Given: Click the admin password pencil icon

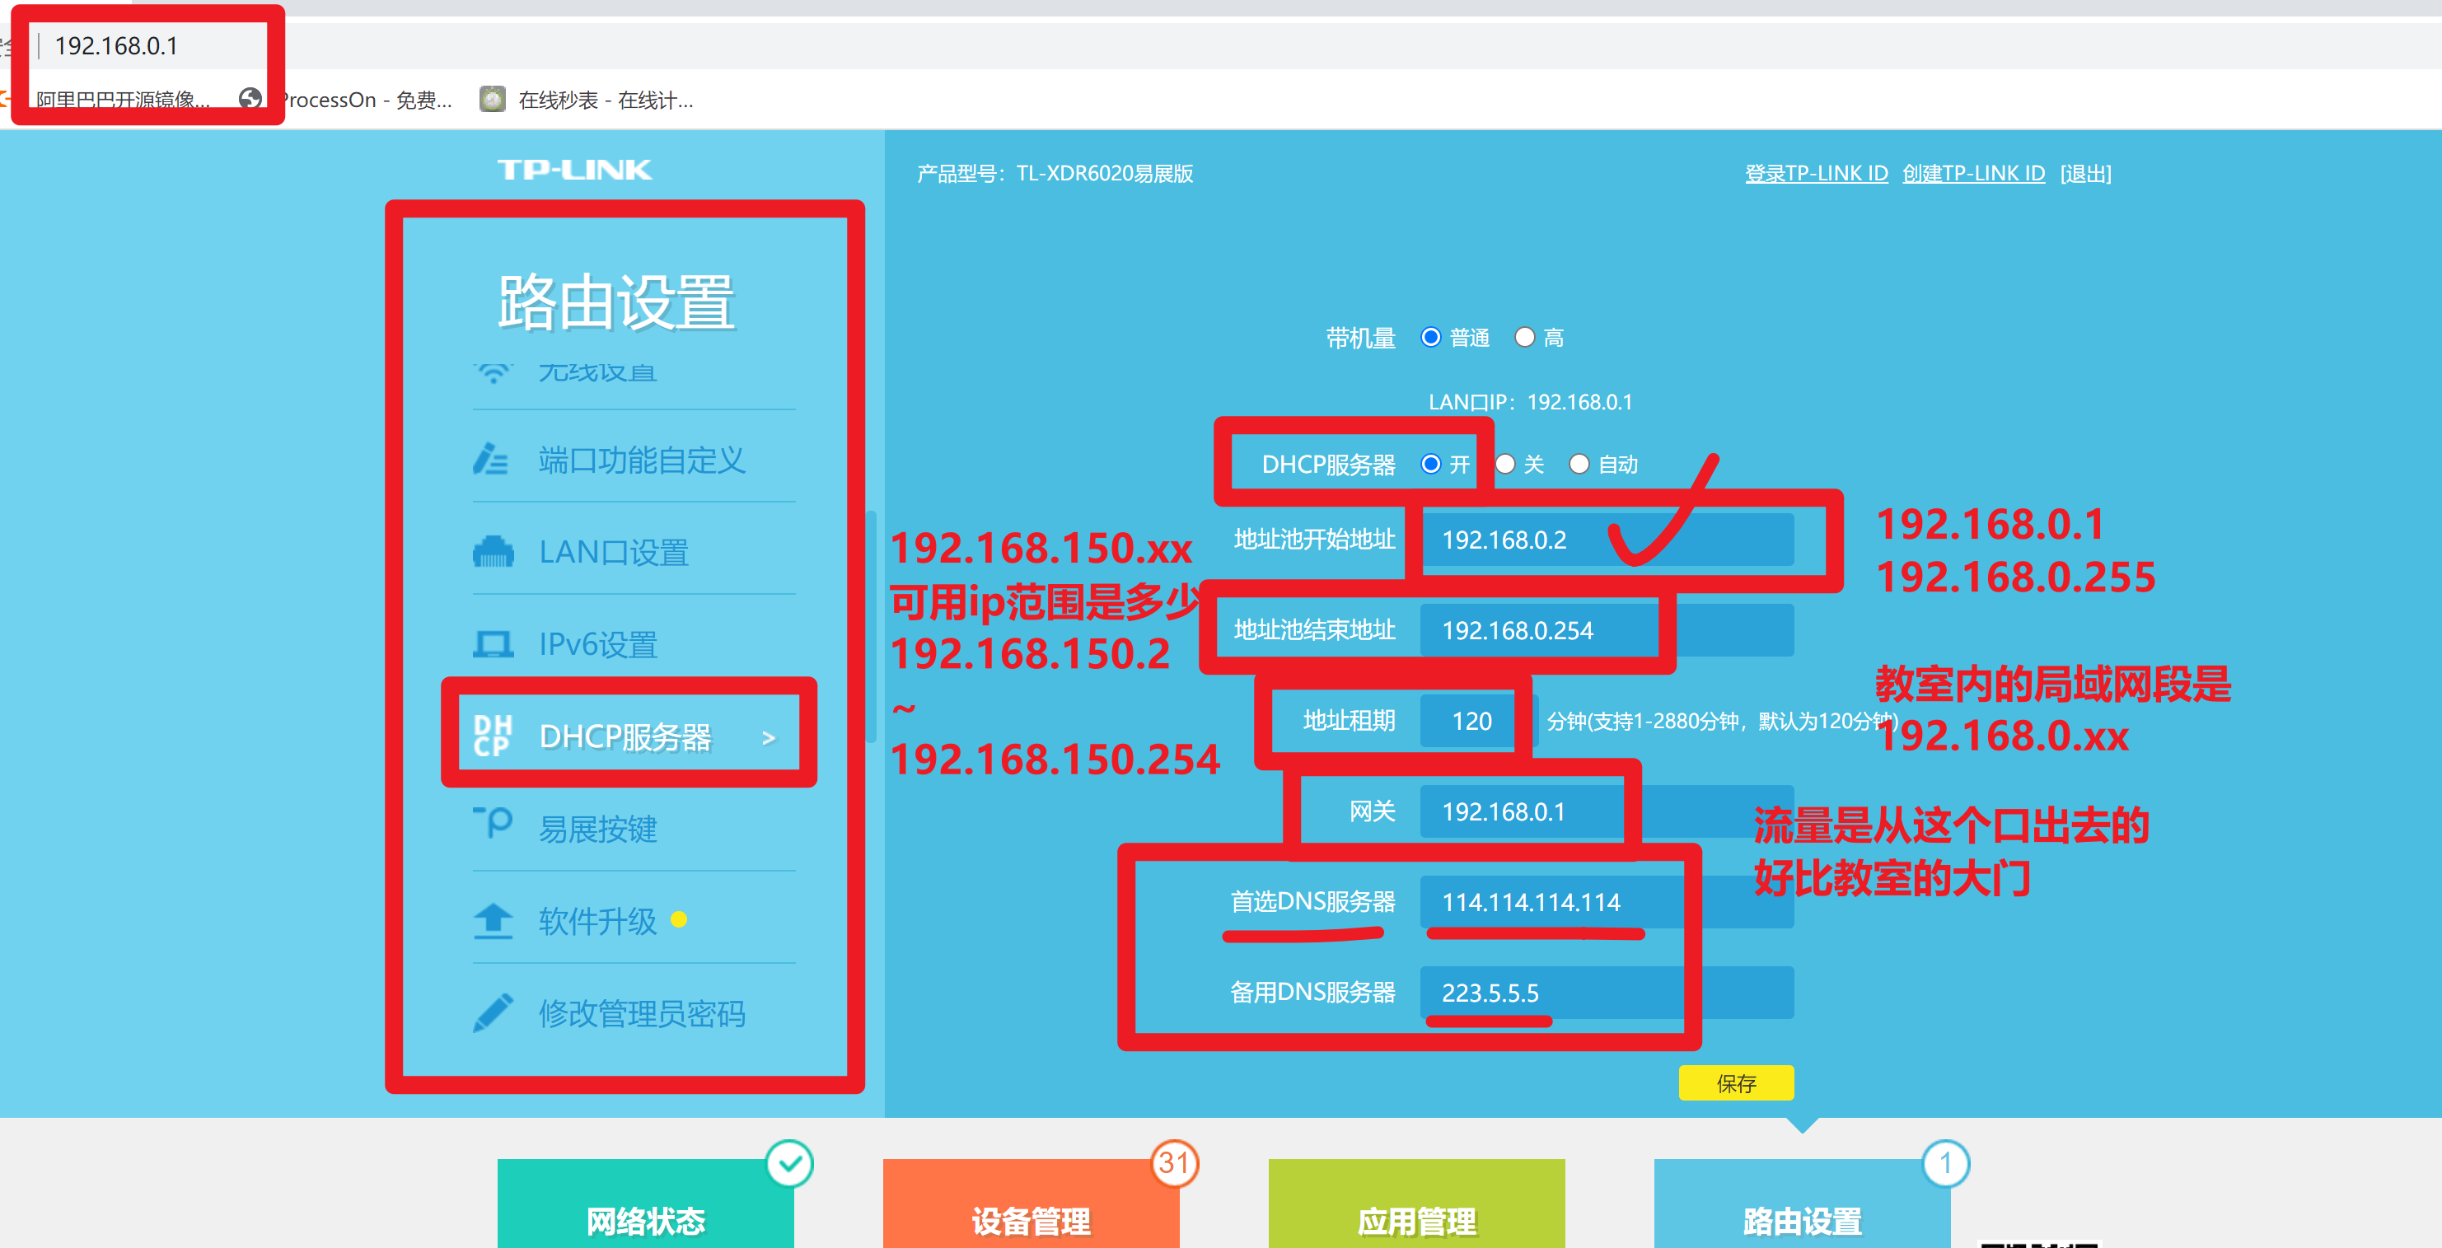Looking at the screenshot, I should pyautogui.click(x=493, y=1013).
